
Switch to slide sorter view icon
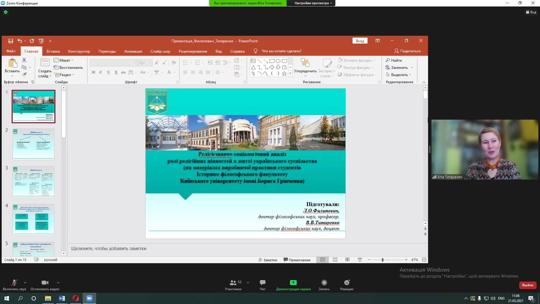(335, 260)
